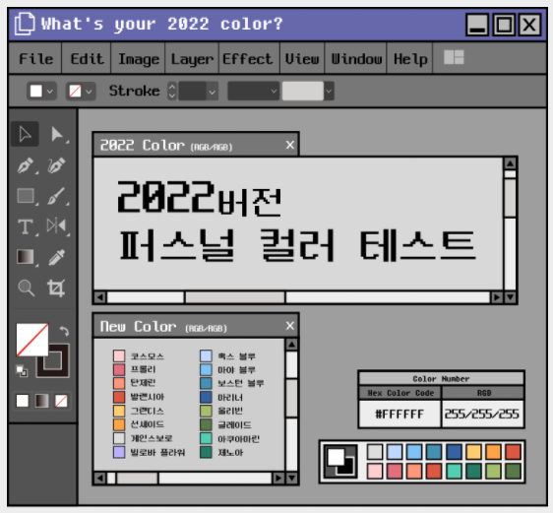Viewport: 553px width, 513px height.
Task: Select the Reflect mirror tool
Action: click(56, 225)
